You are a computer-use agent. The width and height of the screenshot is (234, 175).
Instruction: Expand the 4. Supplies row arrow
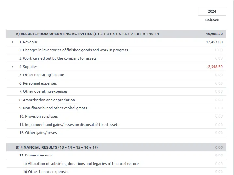tap(12, 67)
